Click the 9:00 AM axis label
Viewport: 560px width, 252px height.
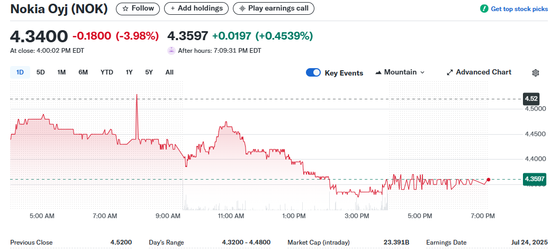click(168, 216)
